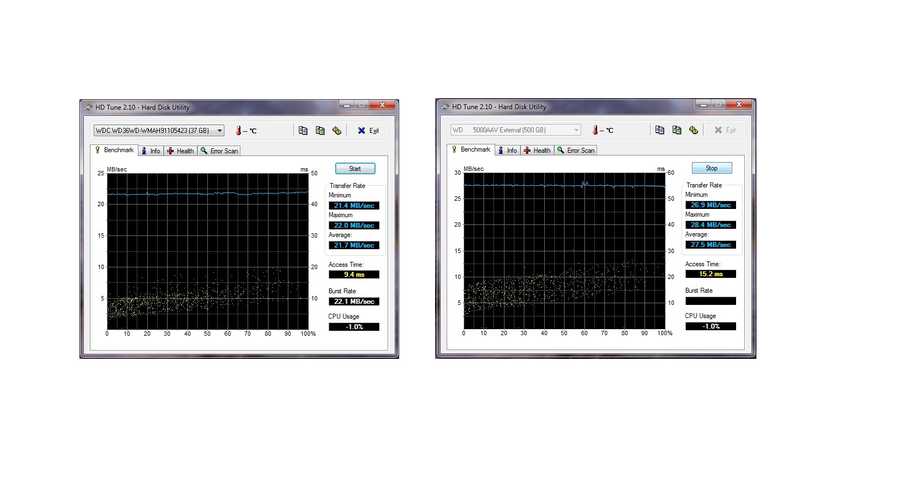The width and height of the screenshot is (923, 478).
Task: Copy screenshot icon in WD36WD window toolbar
Action: click(320, 131)
